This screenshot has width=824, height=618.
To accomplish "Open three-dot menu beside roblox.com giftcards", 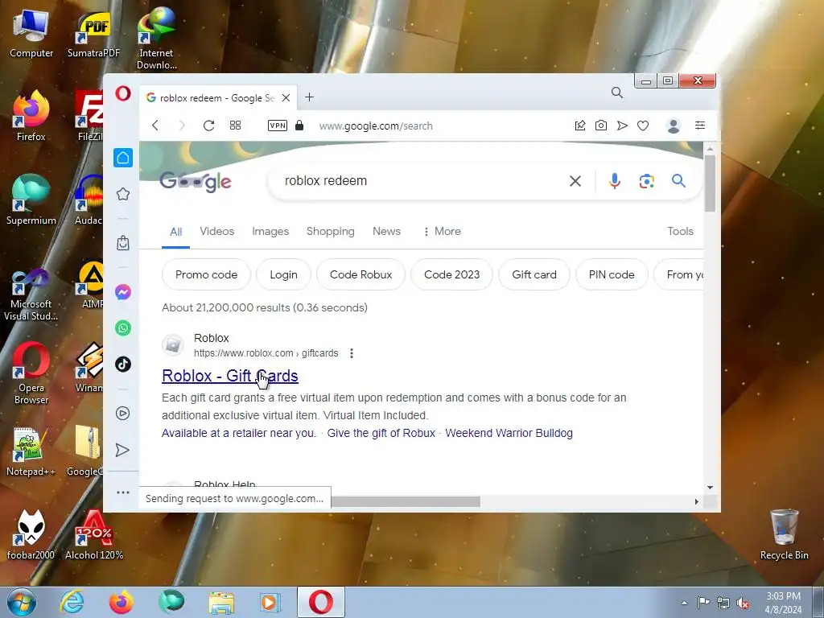I will tap(352, 353).
